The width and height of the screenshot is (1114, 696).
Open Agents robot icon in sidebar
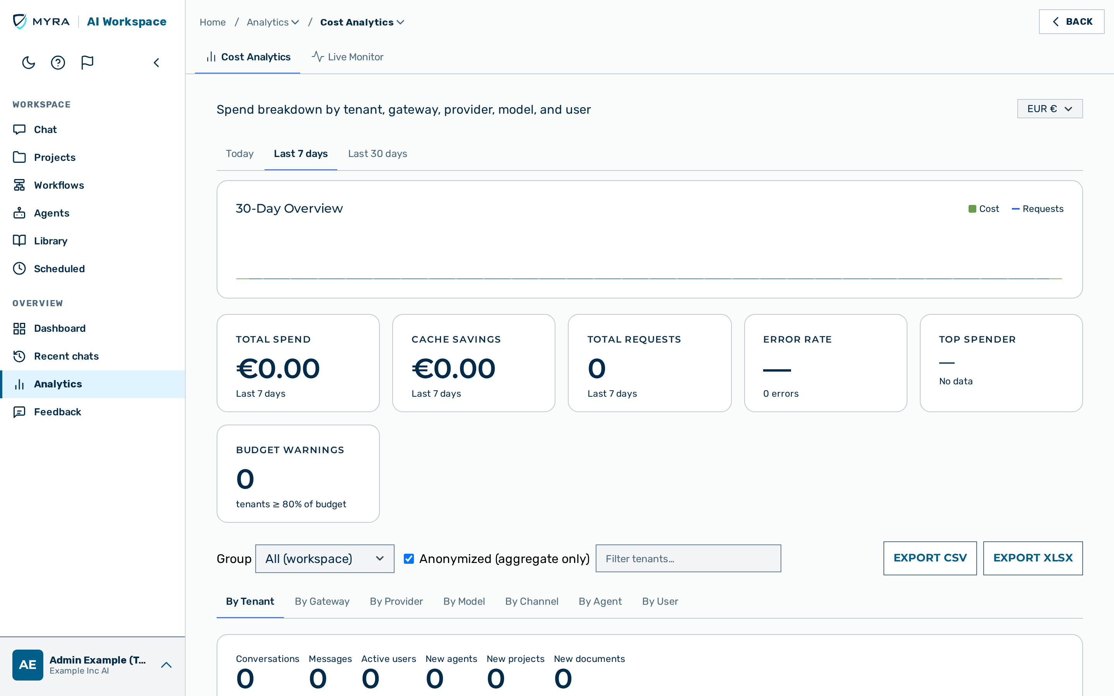(x=19, y=213)
